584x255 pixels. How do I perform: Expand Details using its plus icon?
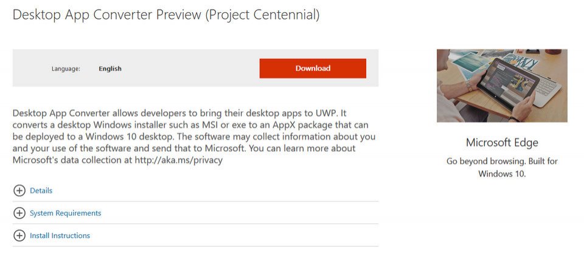(19, 190)
